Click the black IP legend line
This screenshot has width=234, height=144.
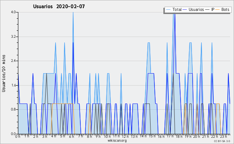(x=207, y=10)
